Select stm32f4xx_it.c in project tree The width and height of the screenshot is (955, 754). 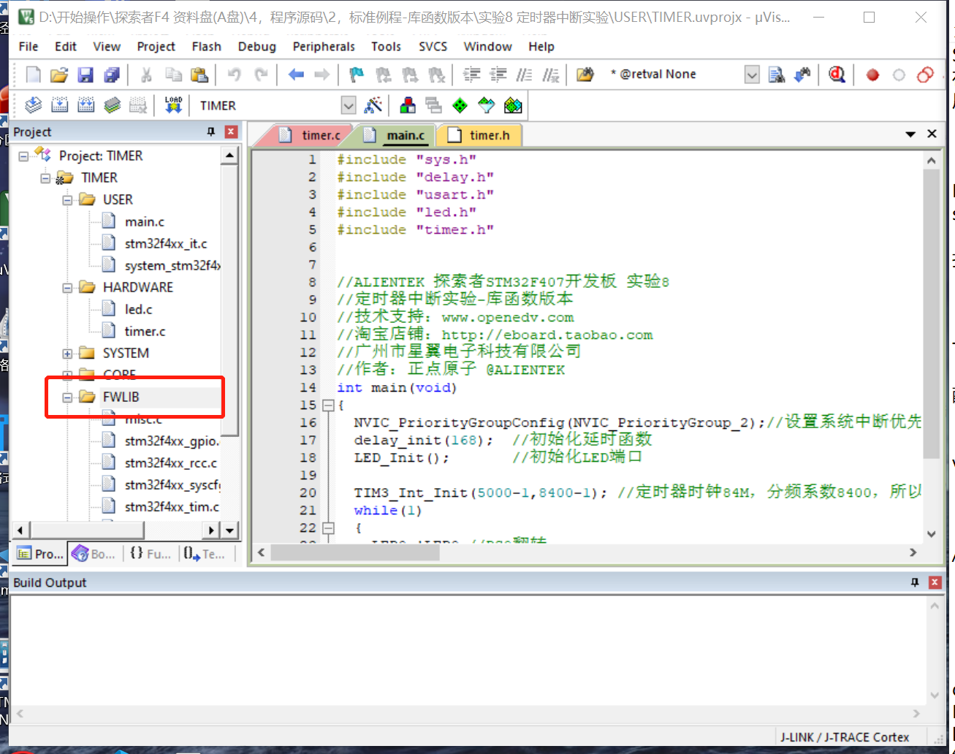pyautogui.click(x=166, y=243)
